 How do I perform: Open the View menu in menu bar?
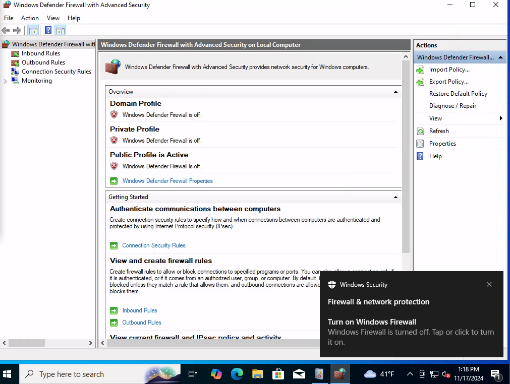53,18
